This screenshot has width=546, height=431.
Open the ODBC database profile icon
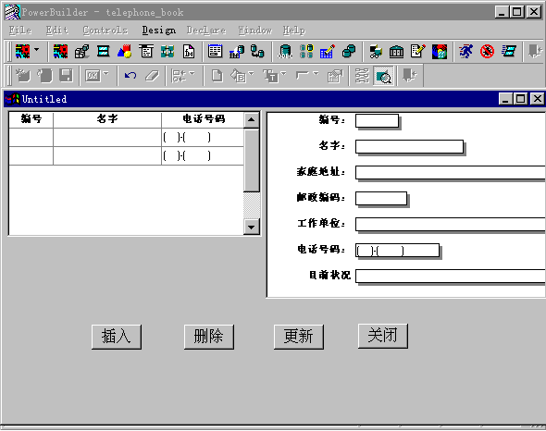point(285,52)
